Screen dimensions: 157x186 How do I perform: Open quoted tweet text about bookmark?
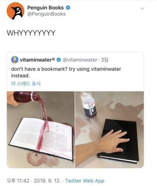[66, 72]
